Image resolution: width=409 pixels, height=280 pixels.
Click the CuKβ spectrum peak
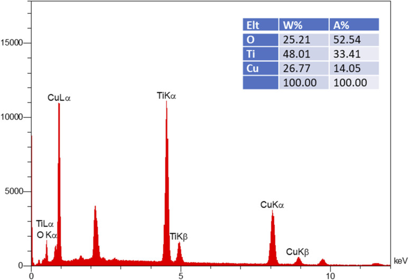299,261
